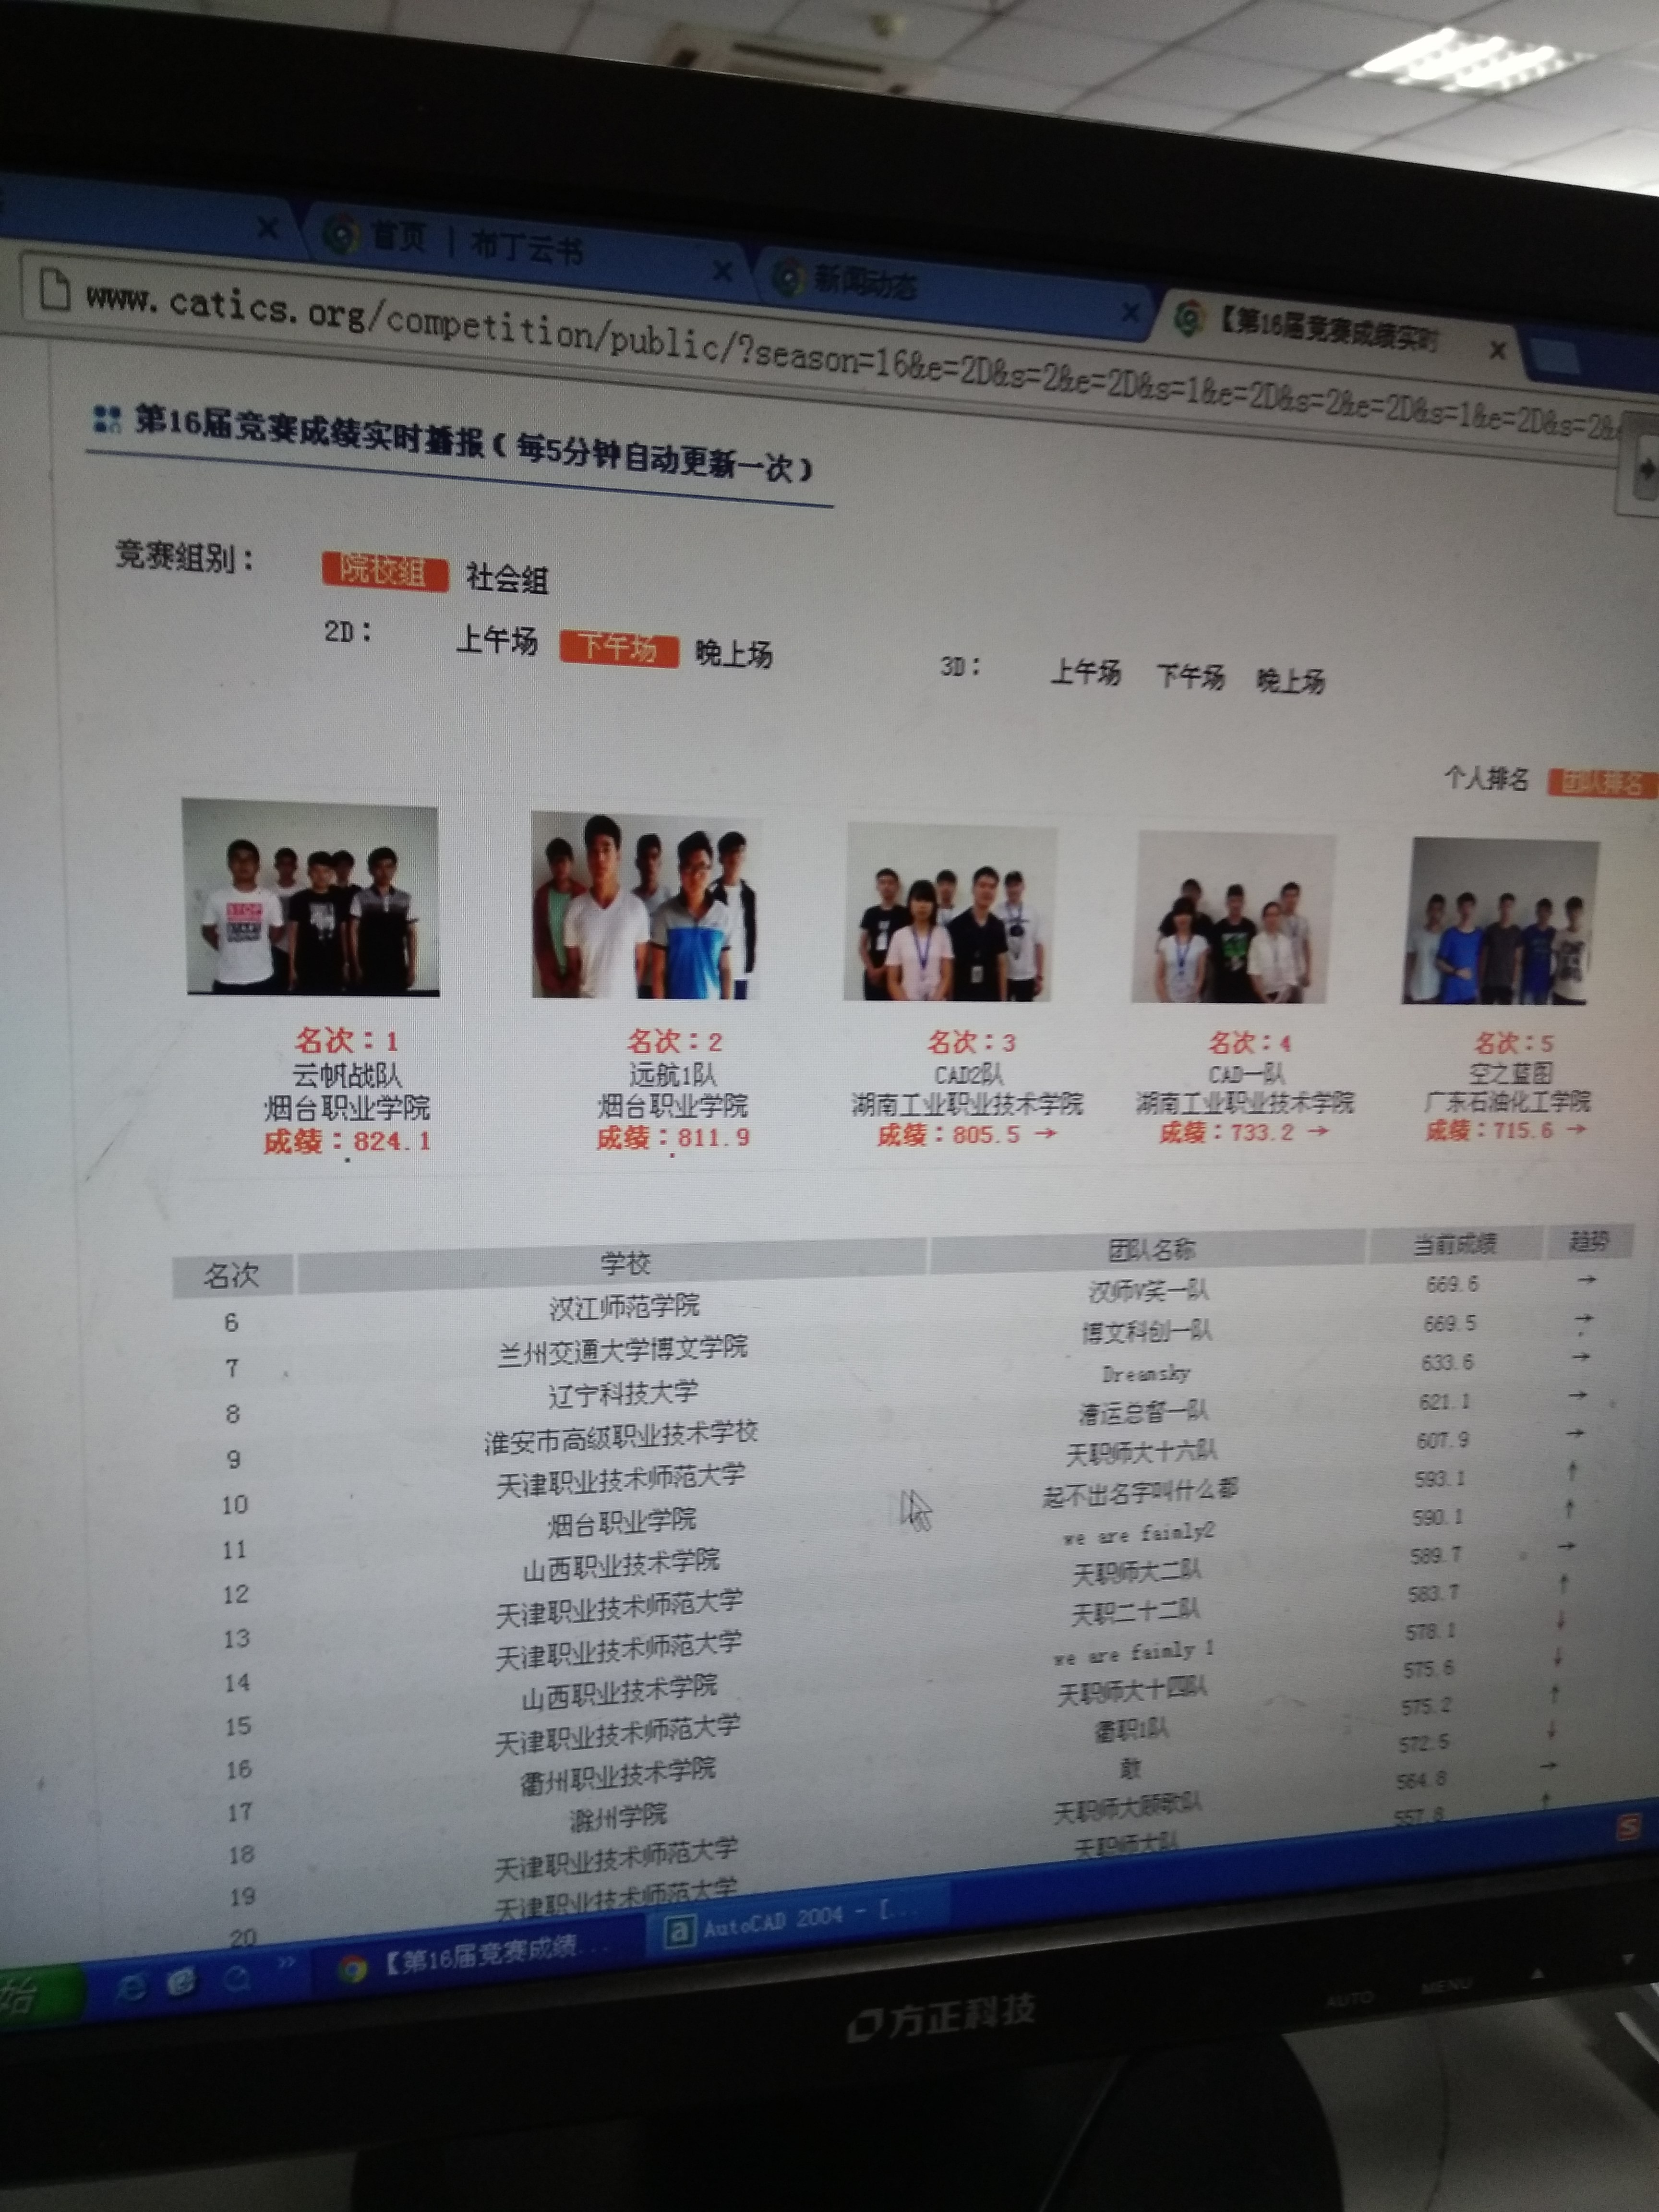1659x2212 pixels.
Task: Click Internet Explorer quick launch icon
Action: (x=131, y=1986)
